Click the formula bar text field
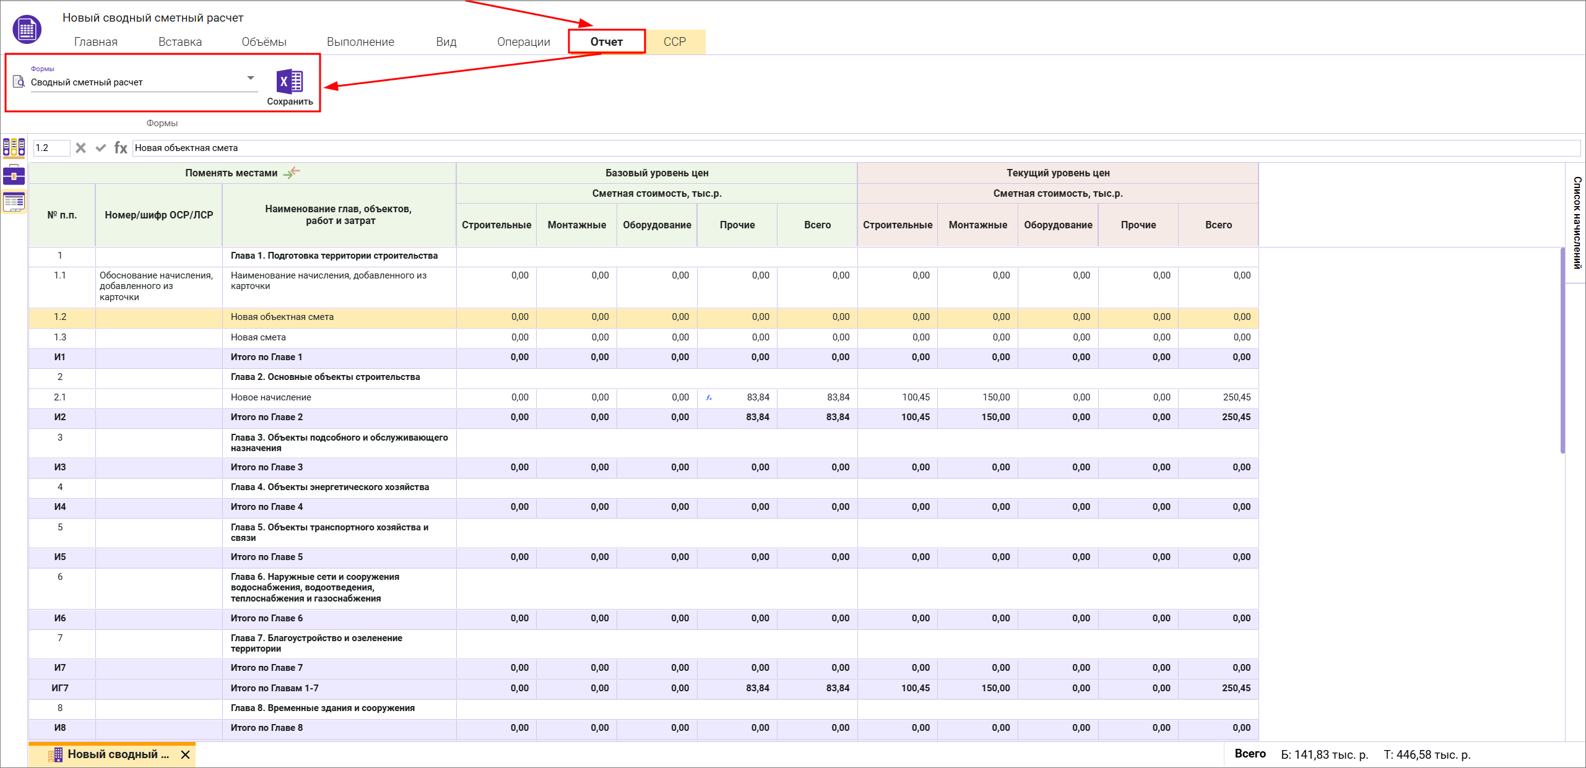 point(854,148)
